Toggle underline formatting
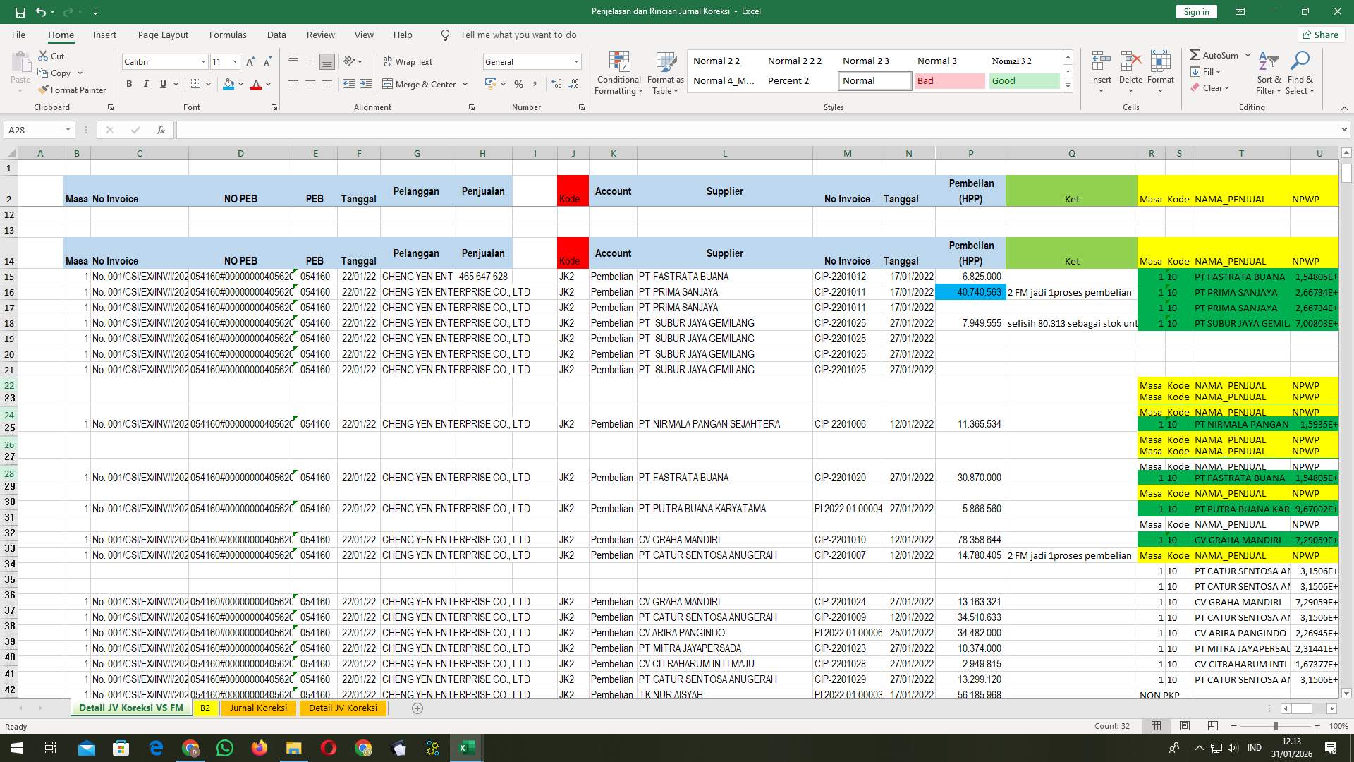The width and height of the screenshot is (1354, 762). click(161, 83)
